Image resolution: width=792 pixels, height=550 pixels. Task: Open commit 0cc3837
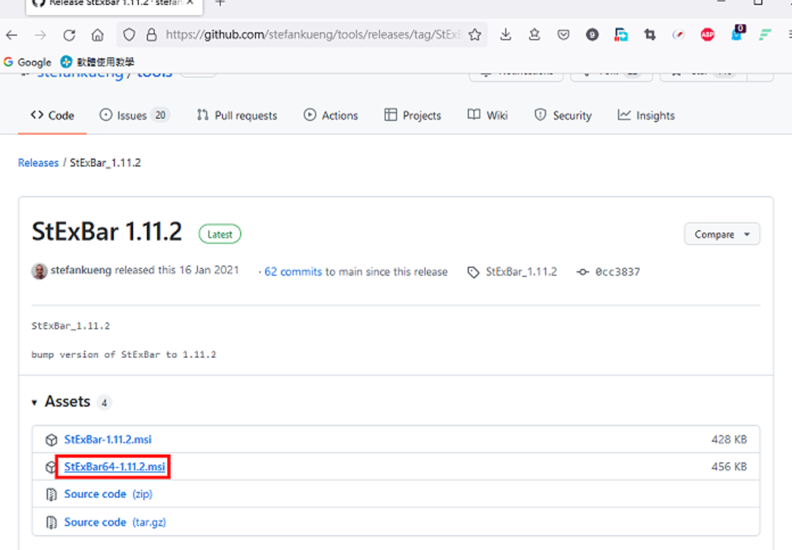point(618,272)
